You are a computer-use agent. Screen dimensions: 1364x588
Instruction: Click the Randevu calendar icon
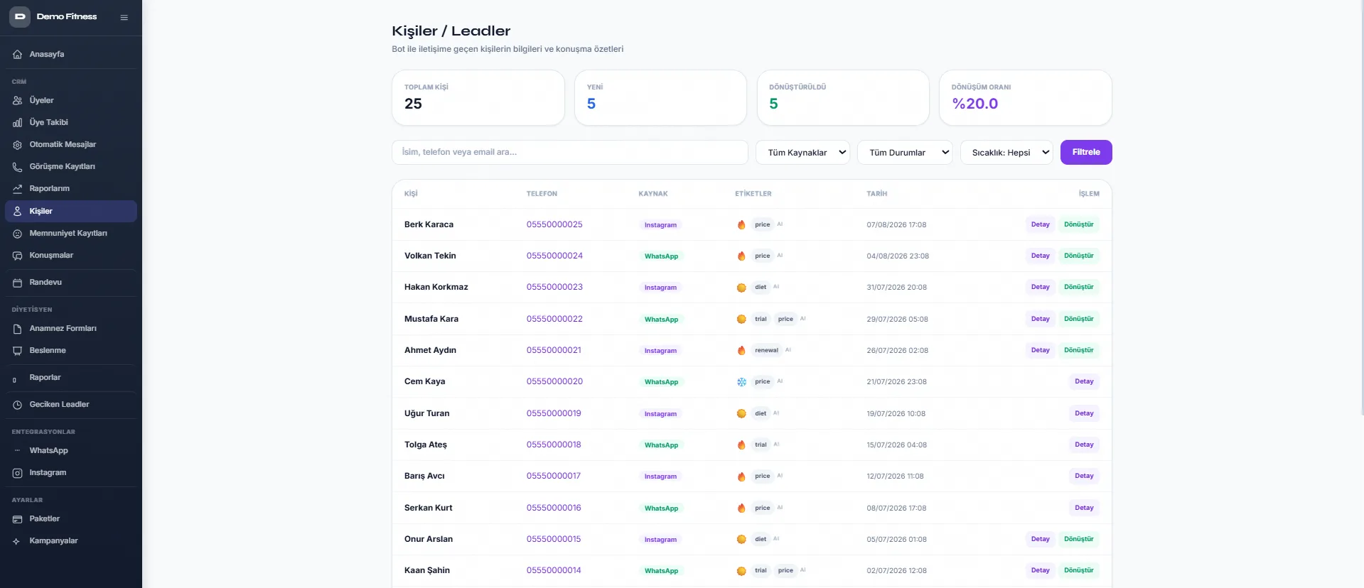click(17, 283)
